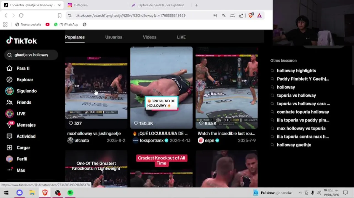
Task: Click the TikTok logo
Action: 22,41
